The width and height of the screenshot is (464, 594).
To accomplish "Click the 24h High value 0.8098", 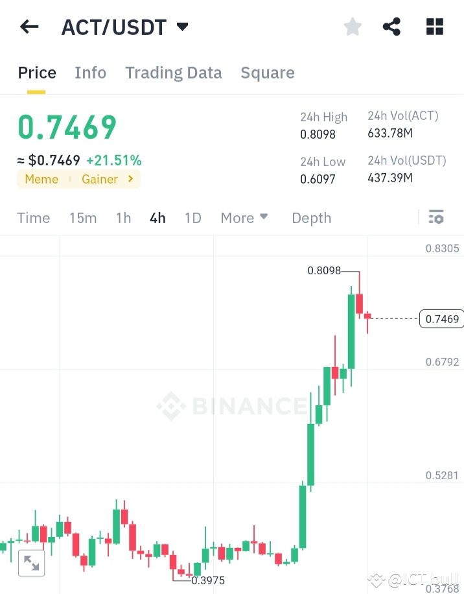I will coord(319,134).
